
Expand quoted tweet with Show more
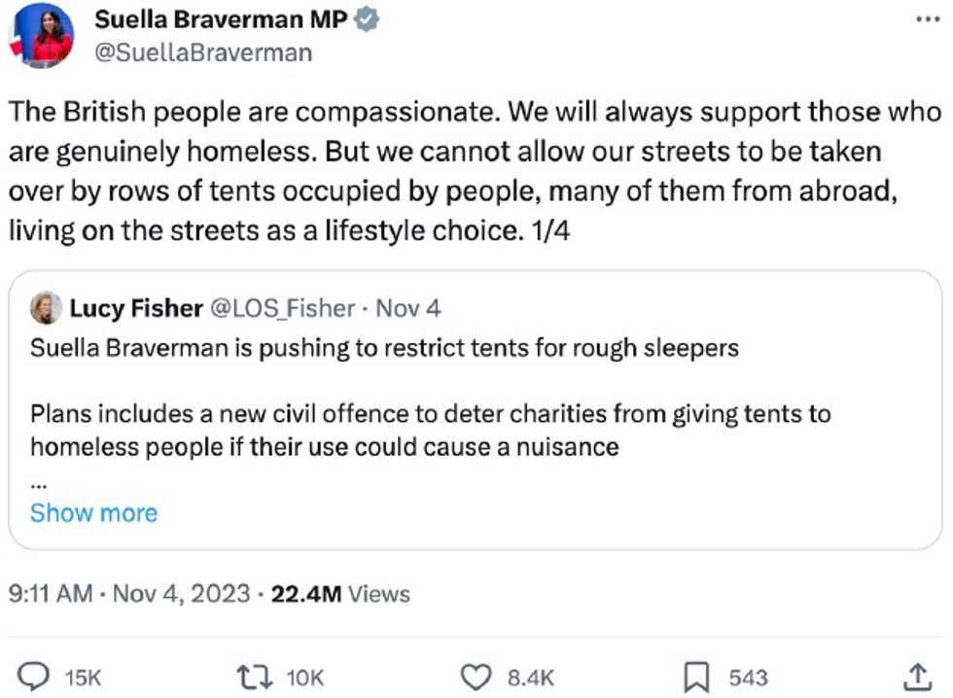coord(93,512)
